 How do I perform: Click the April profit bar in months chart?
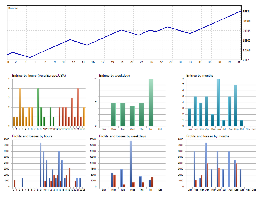click(206, 165)
